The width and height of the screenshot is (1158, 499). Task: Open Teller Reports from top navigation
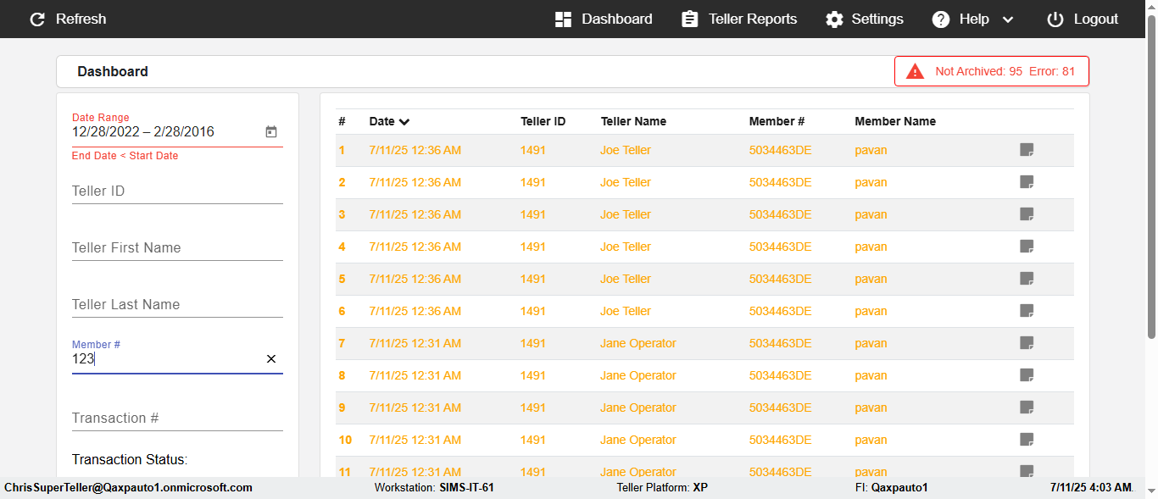(x=739, y=19)
